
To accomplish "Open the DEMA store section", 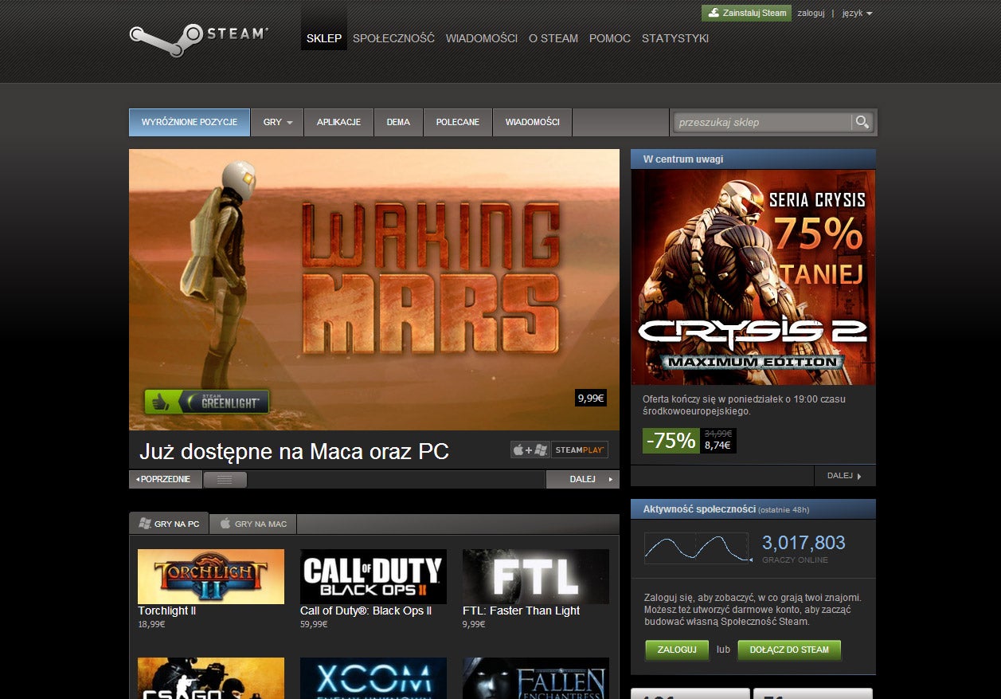I will (398, 122).
